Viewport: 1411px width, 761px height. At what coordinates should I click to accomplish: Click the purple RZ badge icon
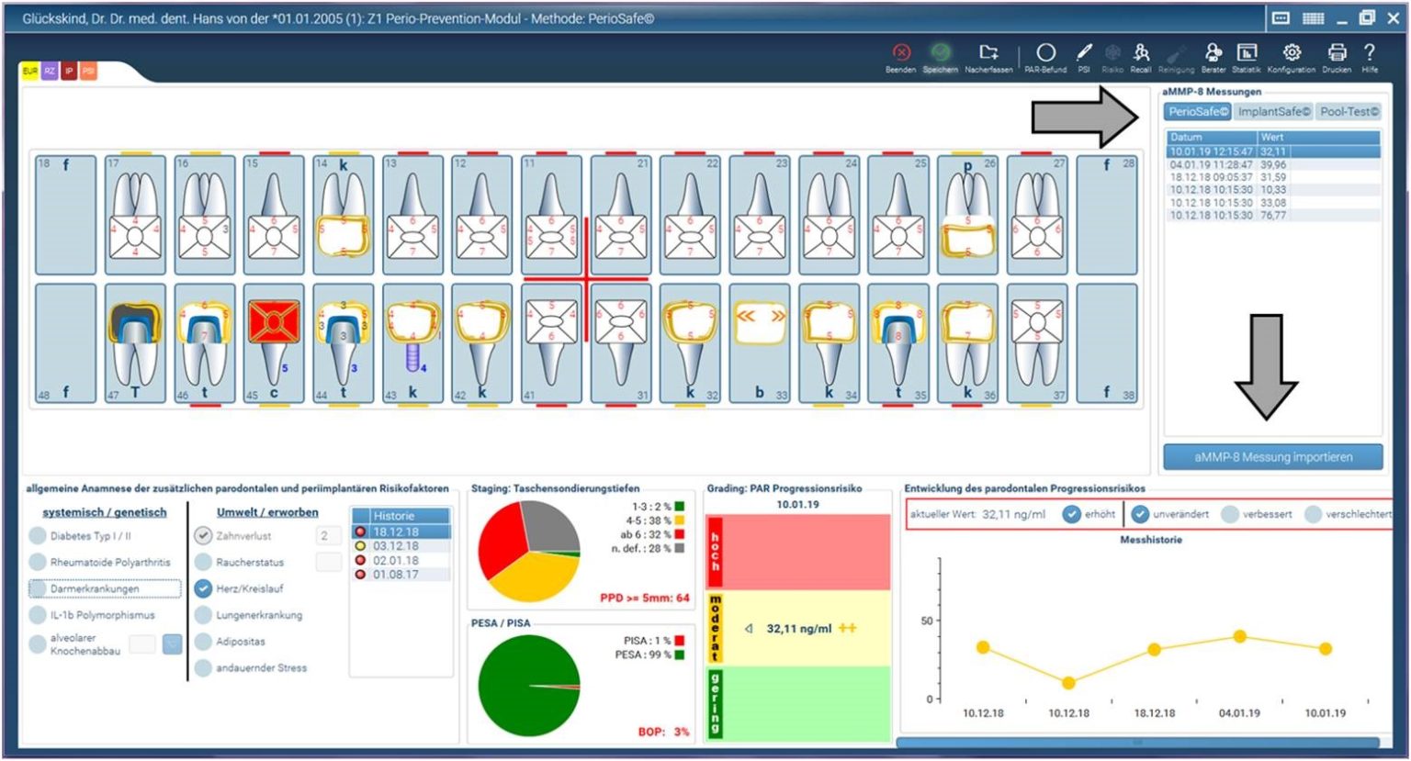[x=50, y=71]
